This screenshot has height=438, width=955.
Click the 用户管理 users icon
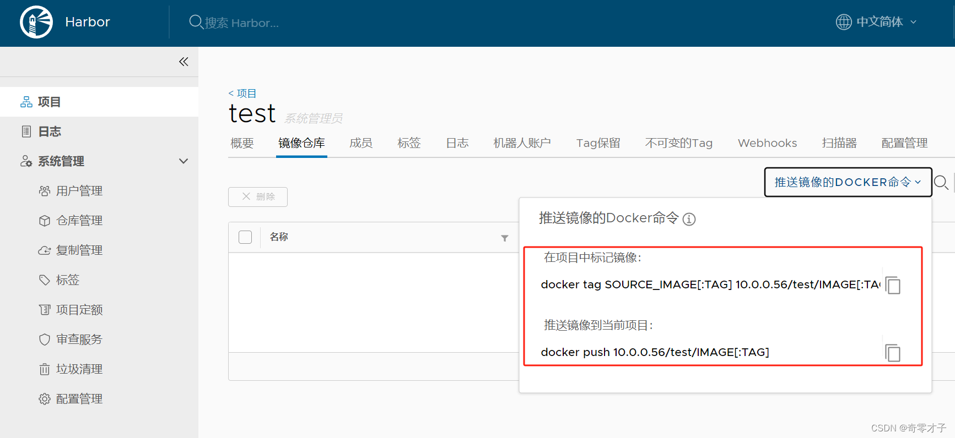[45, 191]
